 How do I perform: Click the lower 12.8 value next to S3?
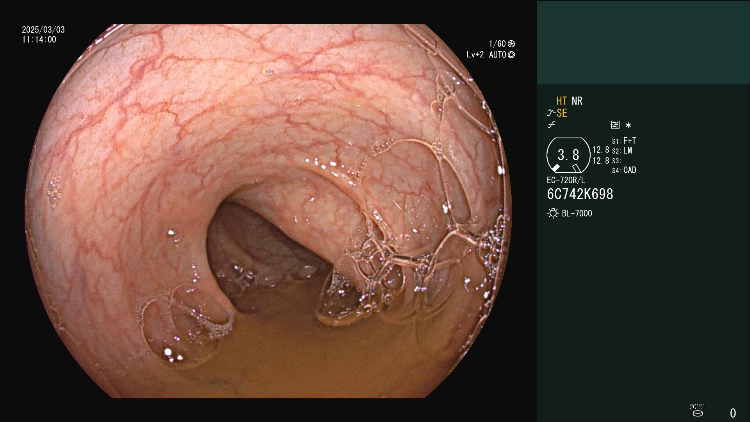coord(601,161)
